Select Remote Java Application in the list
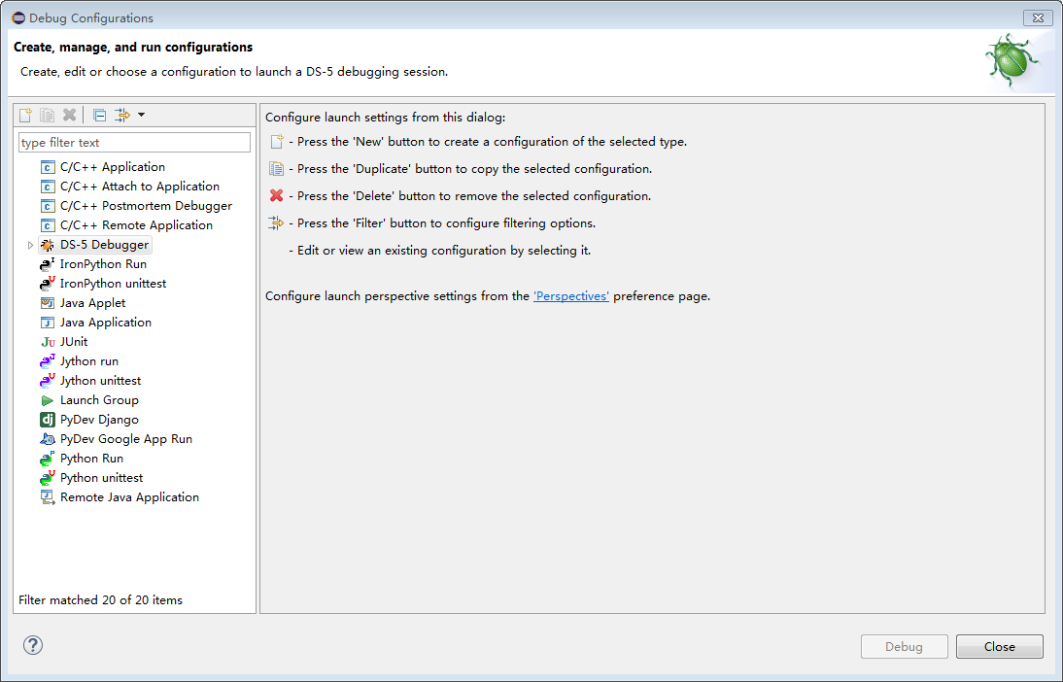This screenshot has height=682, width=1063. (129, 497)
